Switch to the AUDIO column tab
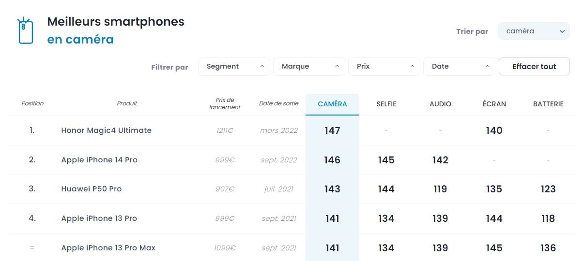Viewport: 584px width, 261px height. click(440, 104)
